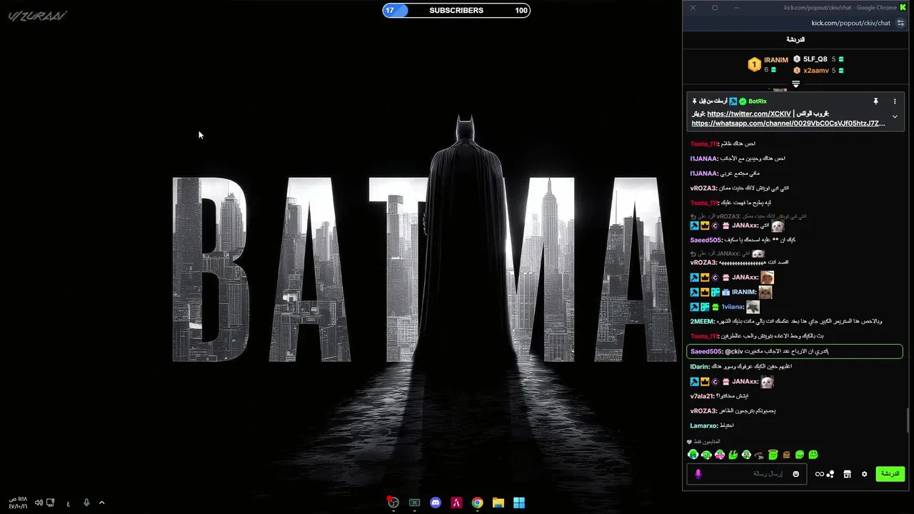Pick the red arrow emote
Image resolution: width=914 pixels, height=514 pixels.
[x=759, y=455]
